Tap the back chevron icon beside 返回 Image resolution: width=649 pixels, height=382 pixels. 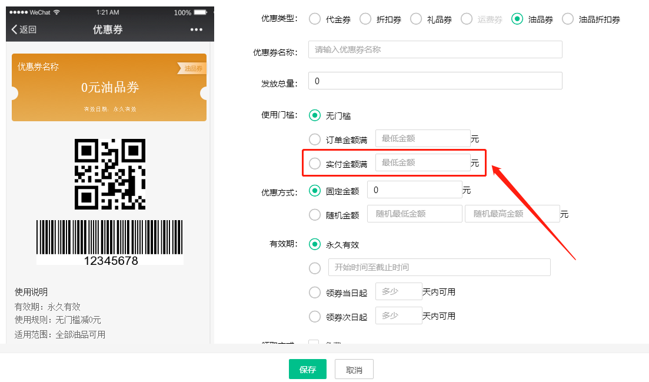15,29
